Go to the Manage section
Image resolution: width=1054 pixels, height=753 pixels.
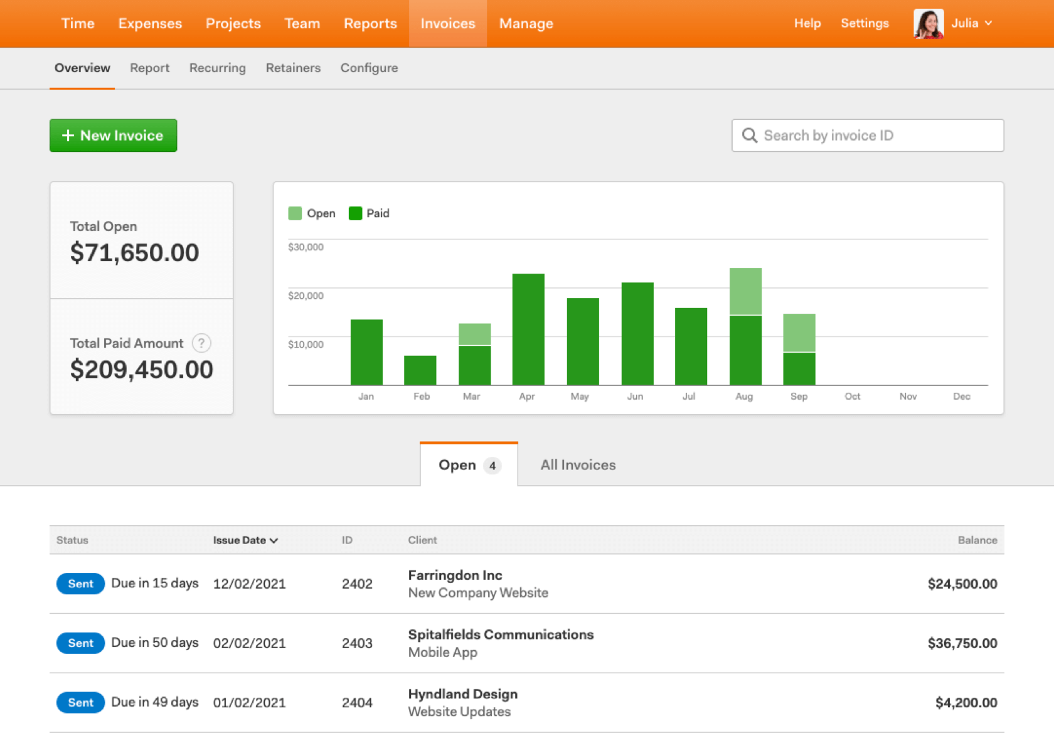coord(526,23)
